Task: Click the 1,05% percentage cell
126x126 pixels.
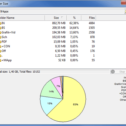Action: (74, 42)
